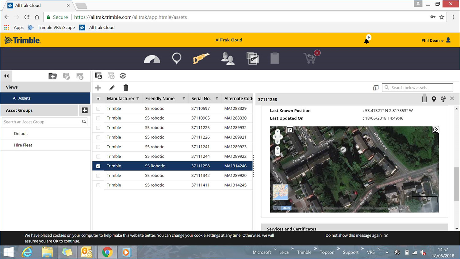
Task: Toggle the select-all header checkbox
Action: 98,99
